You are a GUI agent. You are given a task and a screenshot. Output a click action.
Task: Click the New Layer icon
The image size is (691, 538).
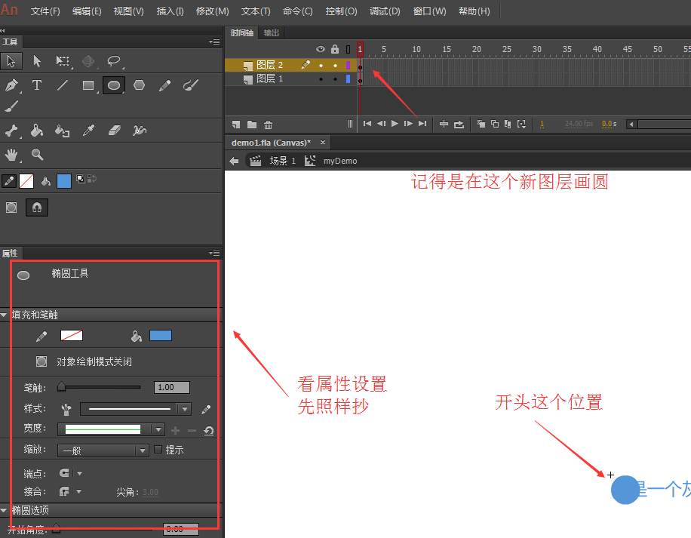[x=236, y=125]
